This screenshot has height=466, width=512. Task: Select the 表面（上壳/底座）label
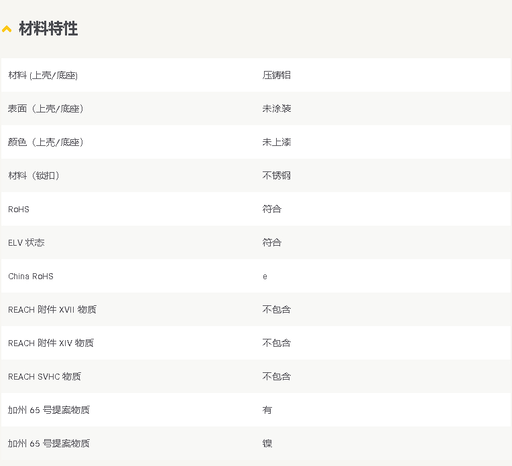tap(46, 108)
